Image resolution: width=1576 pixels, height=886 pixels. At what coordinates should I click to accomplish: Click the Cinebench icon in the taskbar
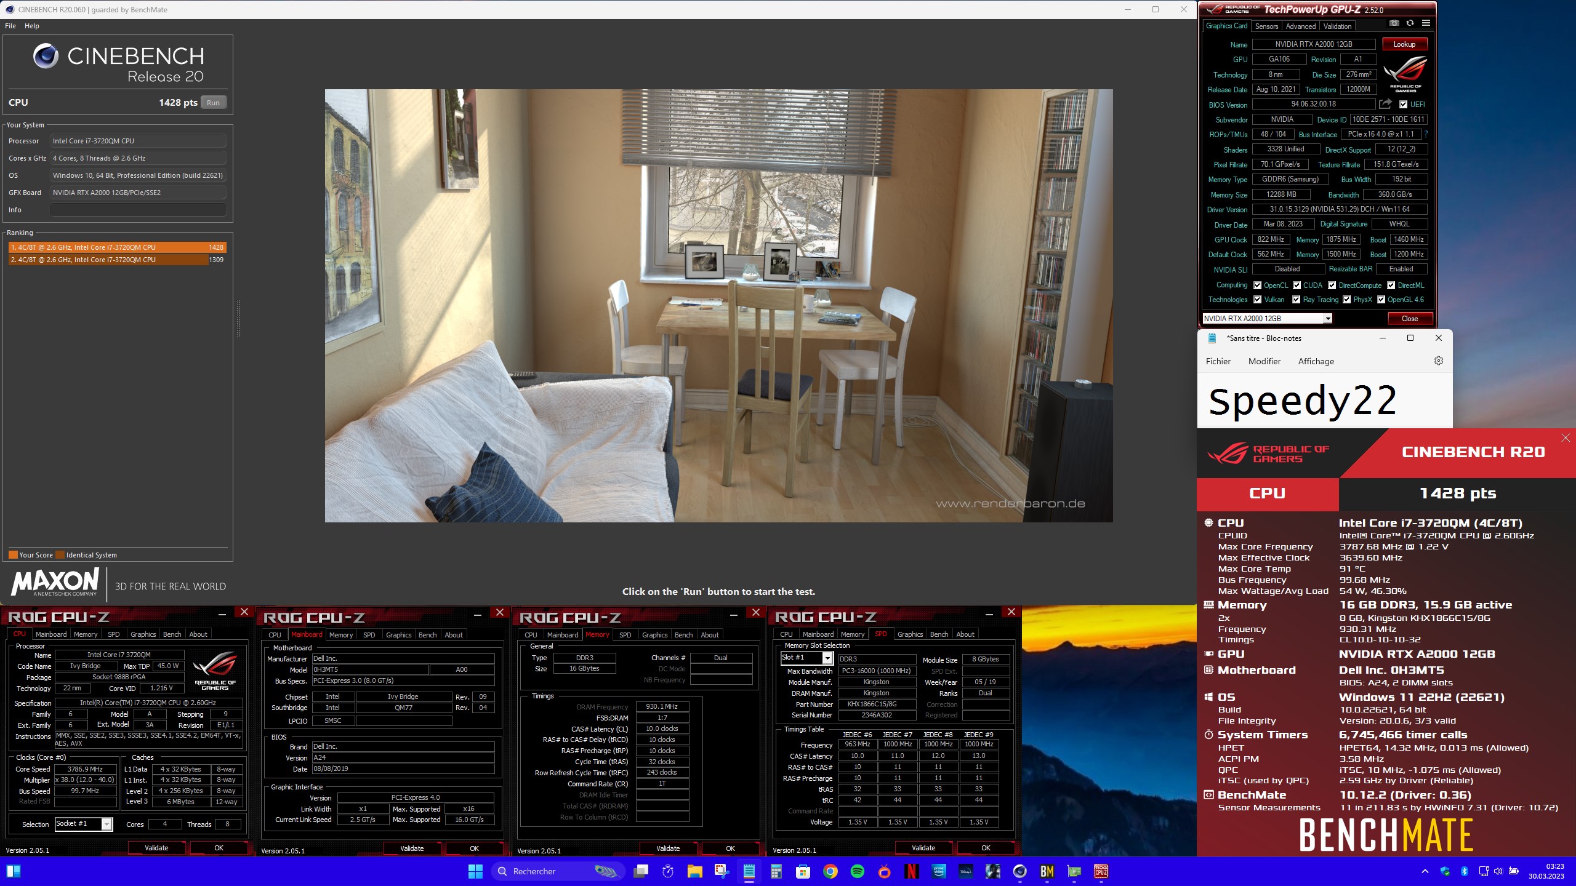tap(1019, 871)
